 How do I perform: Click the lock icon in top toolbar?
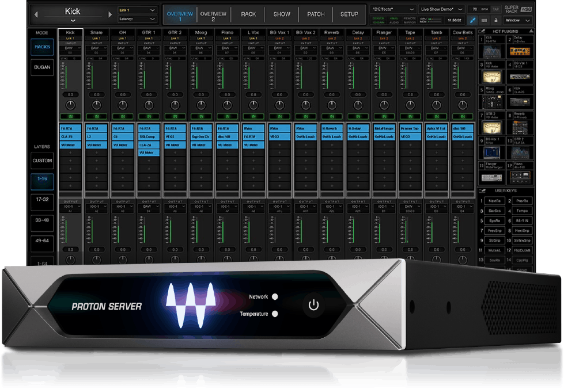(497, 20)
